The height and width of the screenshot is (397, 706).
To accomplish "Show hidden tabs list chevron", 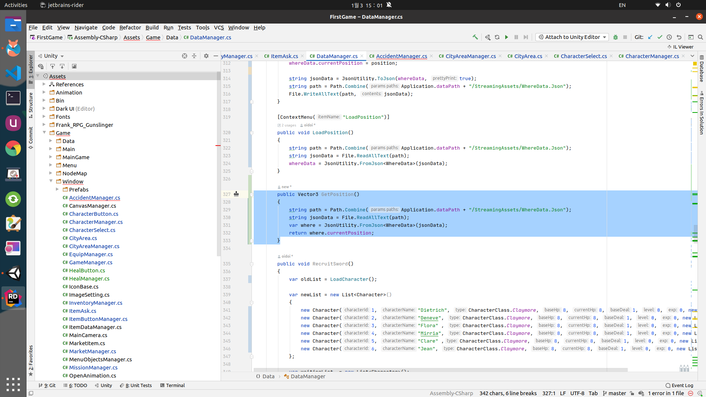I will point(692,56).
